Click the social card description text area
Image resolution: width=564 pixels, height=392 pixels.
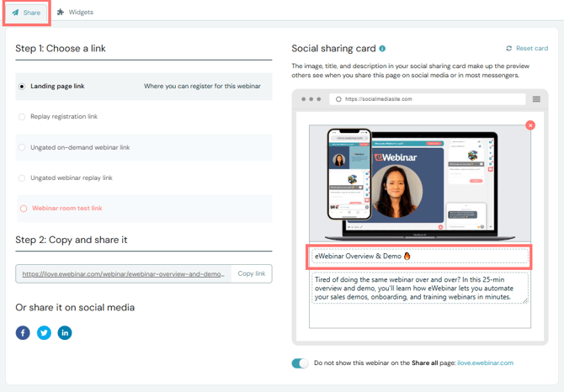click(419, 287)
